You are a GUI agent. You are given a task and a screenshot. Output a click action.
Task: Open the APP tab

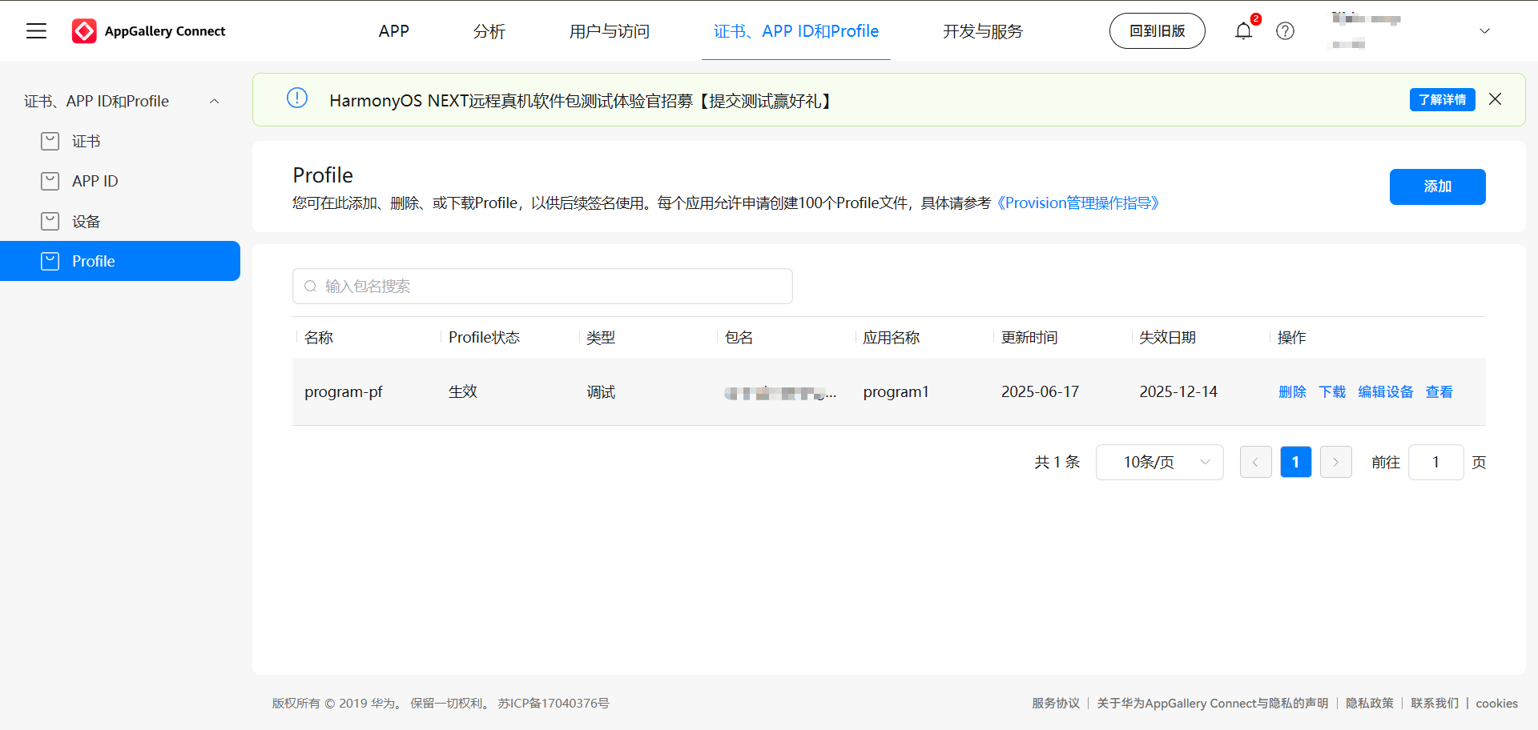[394, 31]
